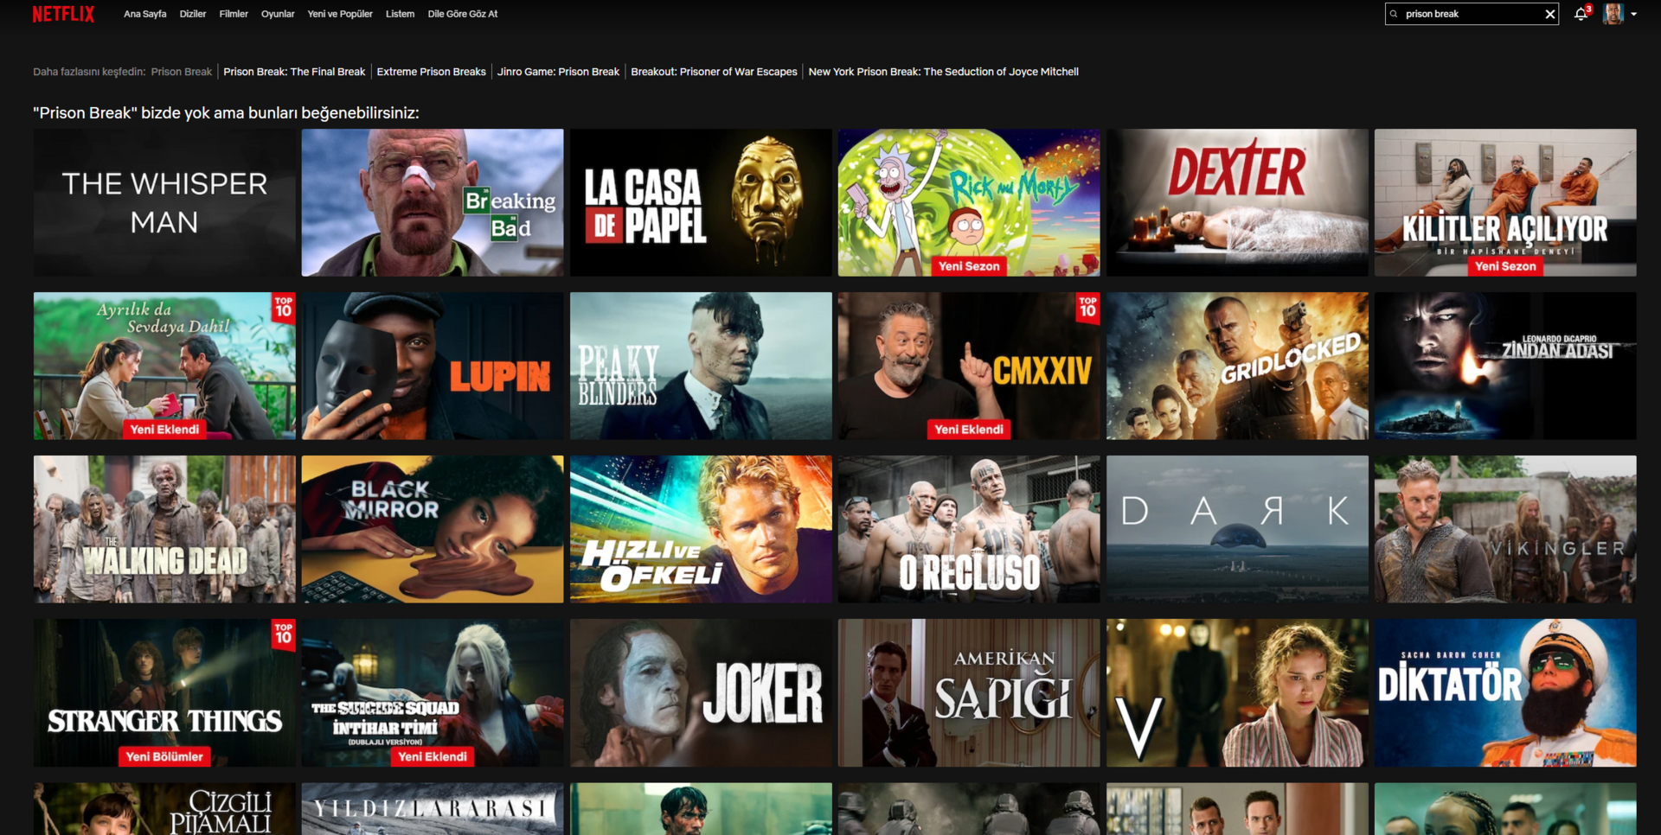Open the Amerikan Sapığı thumbnail
Image resolution: width=1661 pixels, height=835 pixels.
click(969, 692)
